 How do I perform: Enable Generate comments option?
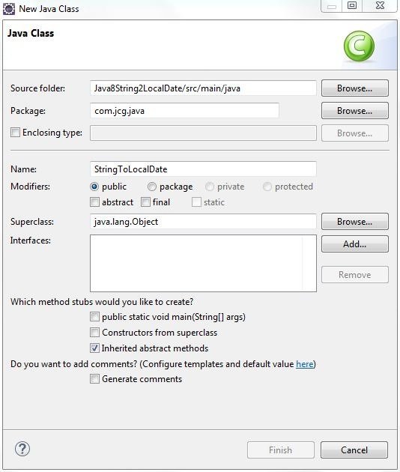[94, 378]
